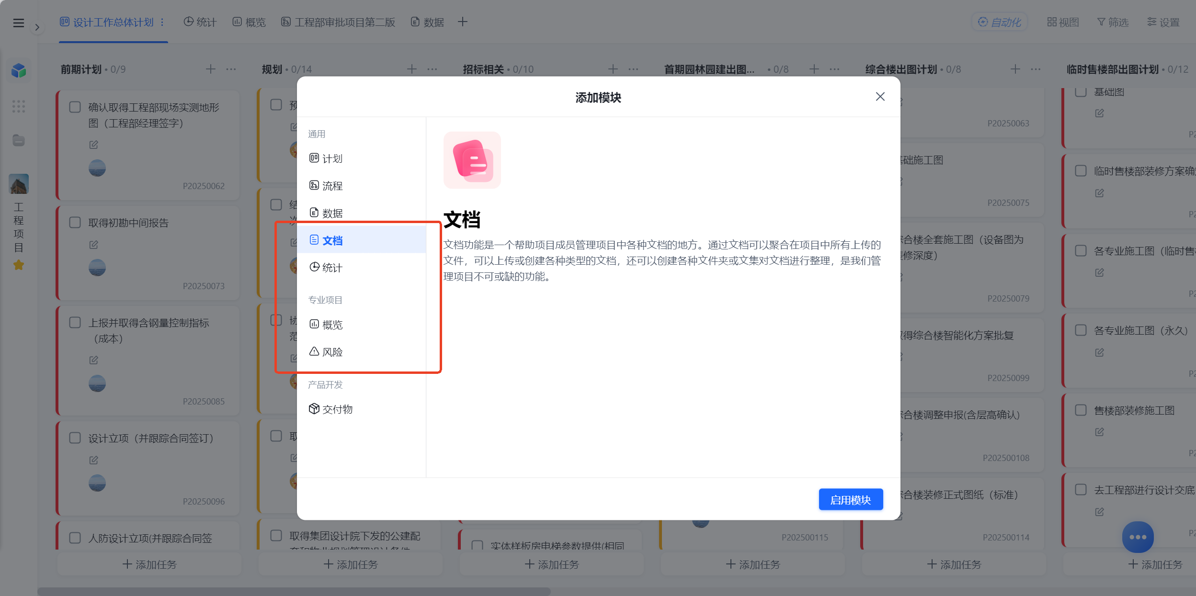
Task: Check the 确认取得工程部现场实测地形图 task
Action: click(x=75, y=107)
